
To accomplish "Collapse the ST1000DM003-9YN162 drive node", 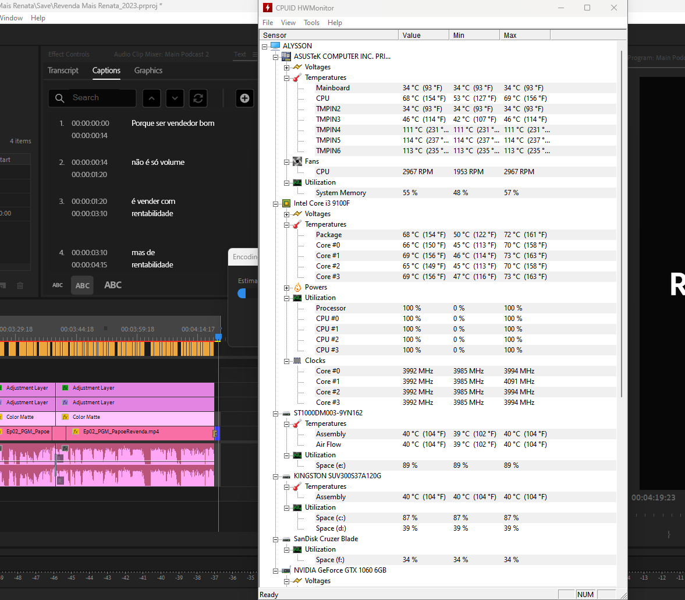I will (276, 414).
